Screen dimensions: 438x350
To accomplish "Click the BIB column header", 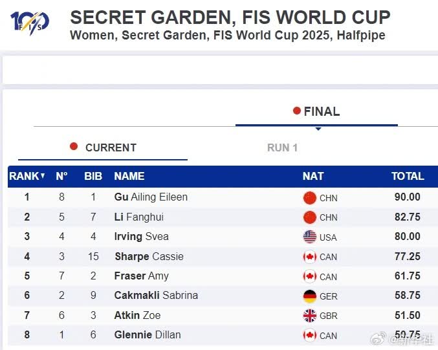I will [93, 176].
